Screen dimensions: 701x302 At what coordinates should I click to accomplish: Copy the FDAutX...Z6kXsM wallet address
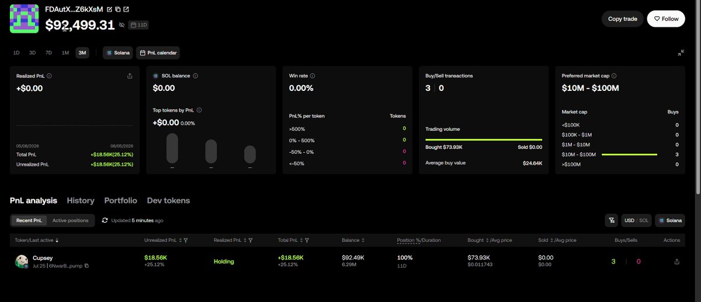(x=117, y=9)
